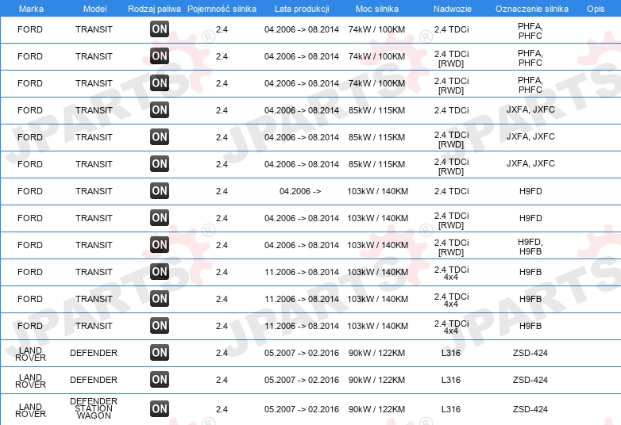Click the ON fuel icon in the Defender Station Wagon row
The width and height of the screenshot is (621, 425).
[x=160, y=409]
